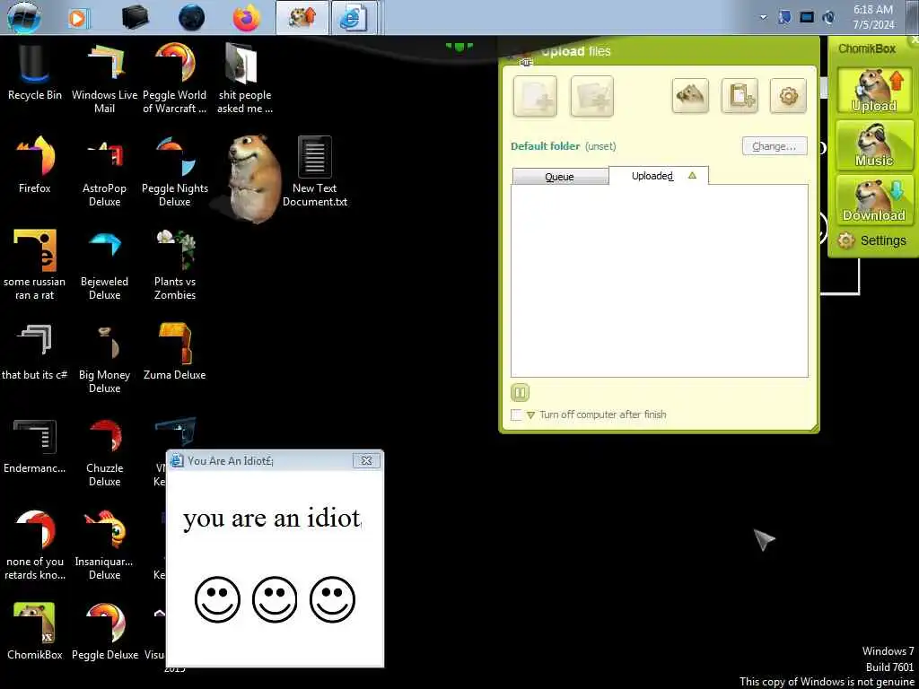919x689 pixels.
Task: Click the Windows Start orb
Action: (x=24, y=17)
